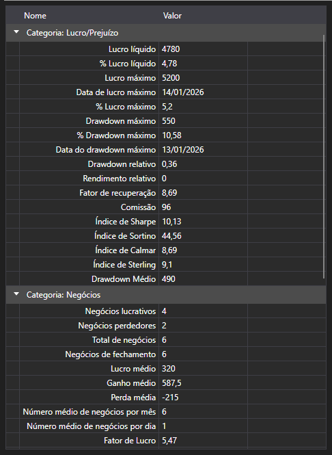Select the Índice de Sortino label
This screenshot has width=332, height=455.
click(x=125, y=236)
